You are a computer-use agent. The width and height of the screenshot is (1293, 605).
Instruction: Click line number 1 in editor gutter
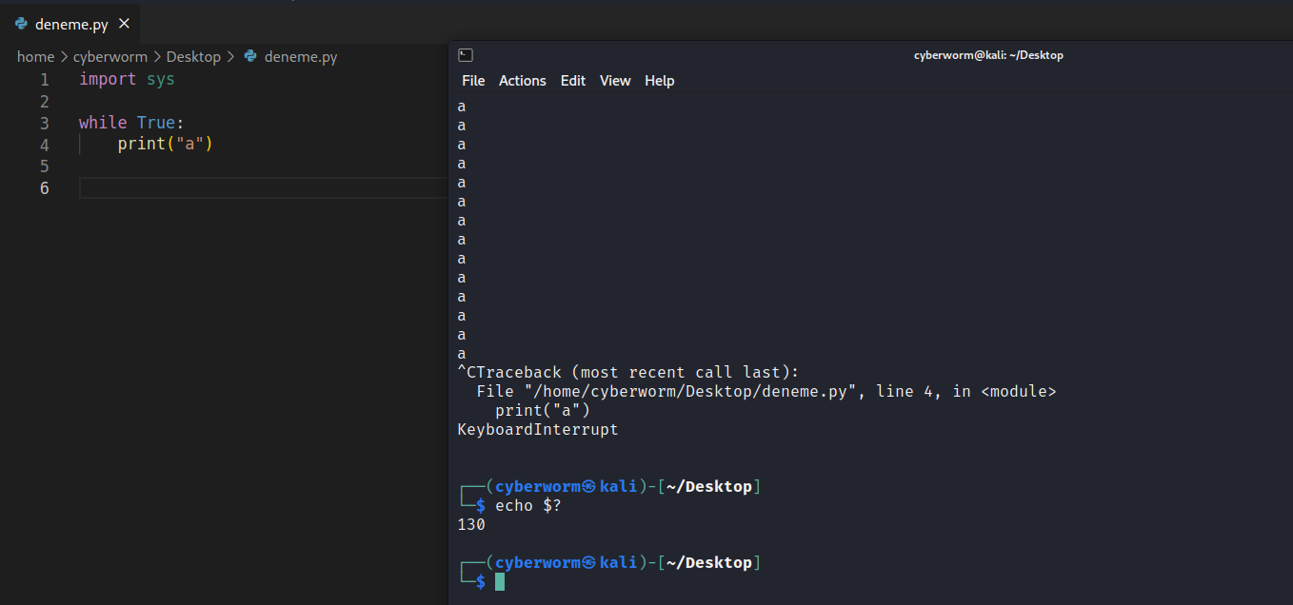[45, 80]
